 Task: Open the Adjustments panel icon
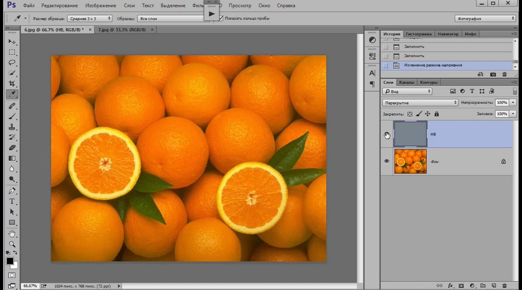372,40
